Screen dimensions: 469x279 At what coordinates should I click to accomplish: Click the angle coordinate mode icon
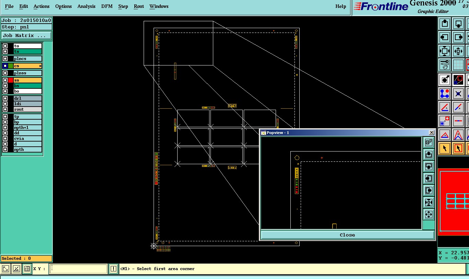16,269
